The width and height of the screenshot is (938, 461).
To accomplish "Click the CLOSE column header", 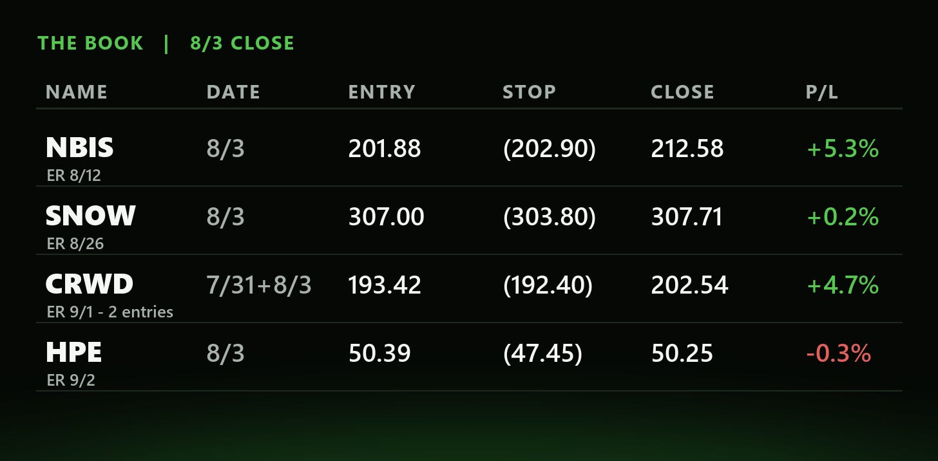I will (x=682, y=92).
